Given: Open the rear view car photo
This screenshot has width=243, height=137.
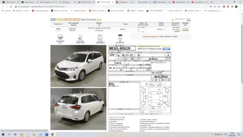Looking at the screenshot, I should tap(79, 109).
